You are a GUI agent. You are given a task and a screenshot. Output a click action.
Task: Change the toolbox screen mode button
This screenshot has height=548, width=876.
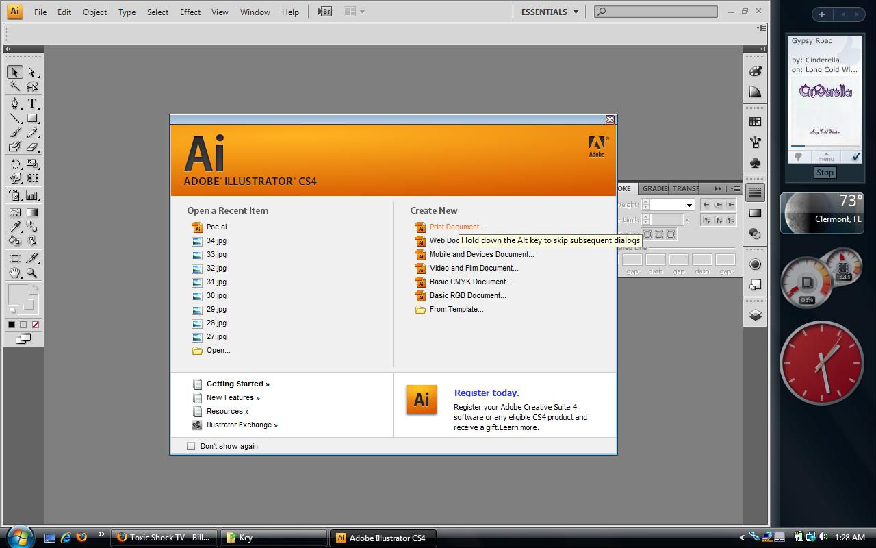point(23,338)
